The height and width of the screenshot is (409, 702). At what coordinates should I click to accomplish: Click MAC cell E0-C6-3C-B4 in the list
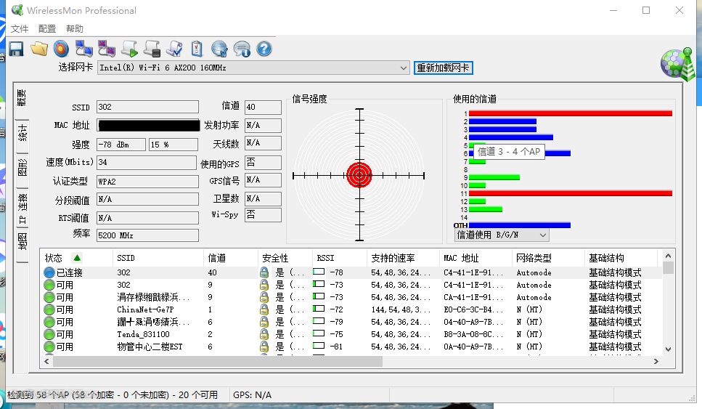tap(473, 309)
